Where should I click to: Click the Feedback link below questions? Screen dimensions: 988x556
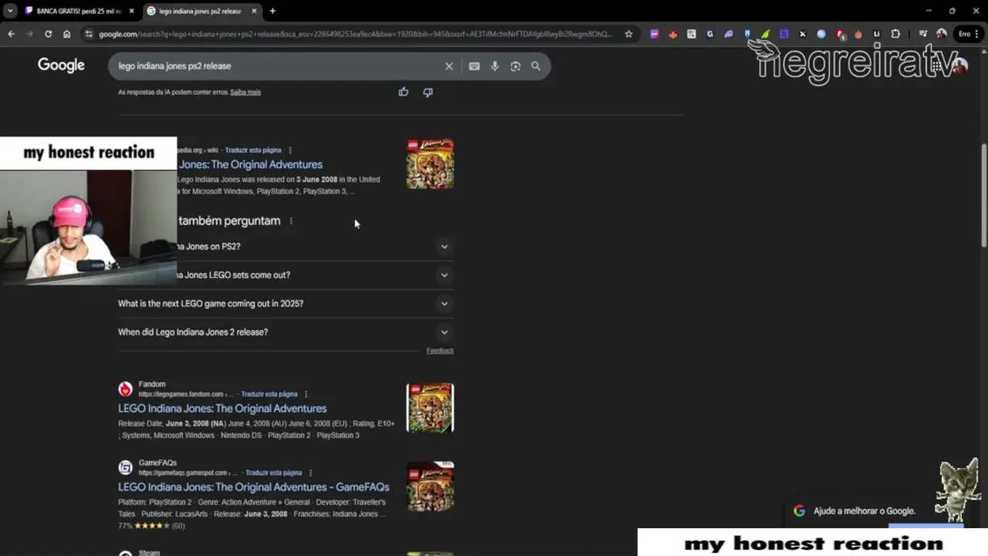click(x=440, y=351)
